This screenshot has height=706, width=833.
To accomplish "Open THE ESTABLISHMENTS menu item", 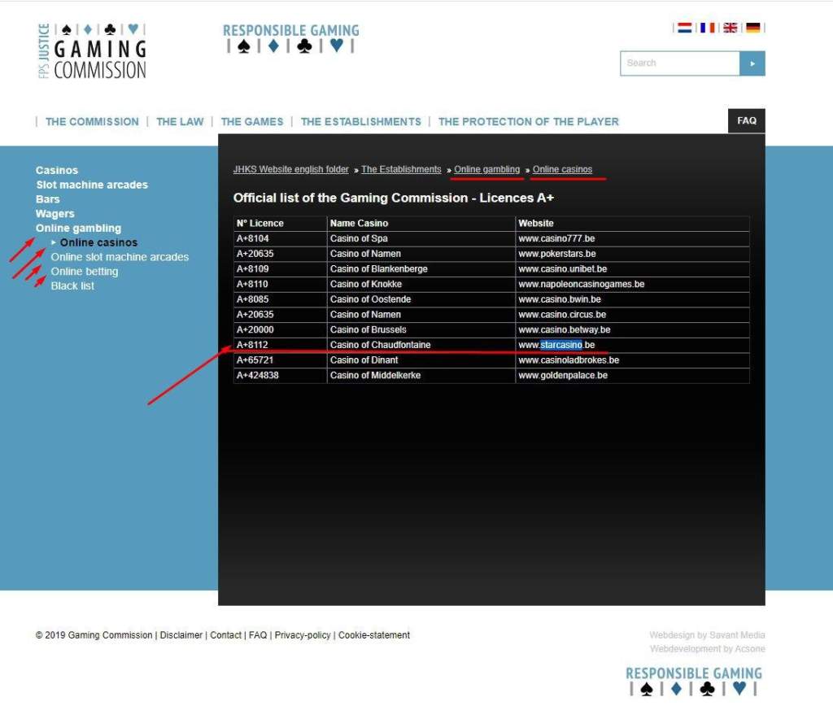I will [x=360, y=121].
